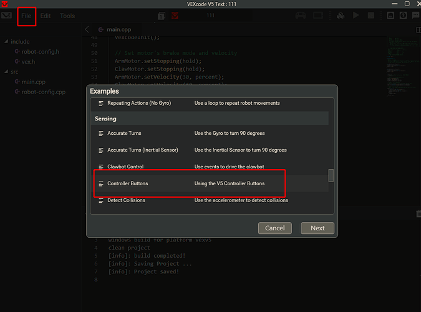421x312 pixels.
Task: Collapse the file tree back arrow
Action: point(87,29)
